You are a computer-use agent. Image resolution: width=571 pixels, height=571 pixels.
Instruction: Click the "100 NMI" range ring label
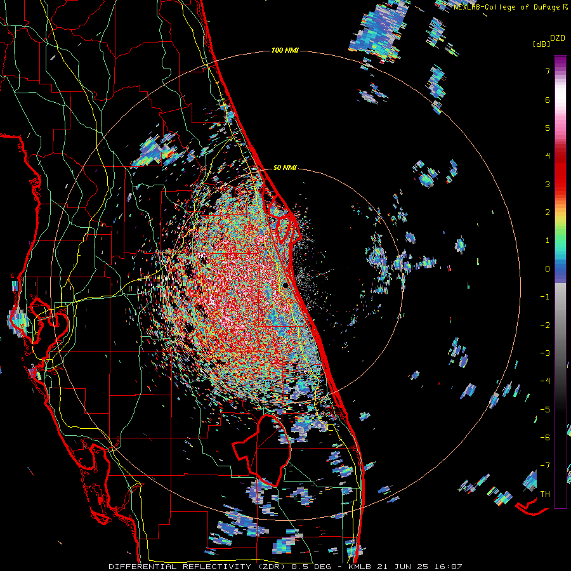[285, 50]
